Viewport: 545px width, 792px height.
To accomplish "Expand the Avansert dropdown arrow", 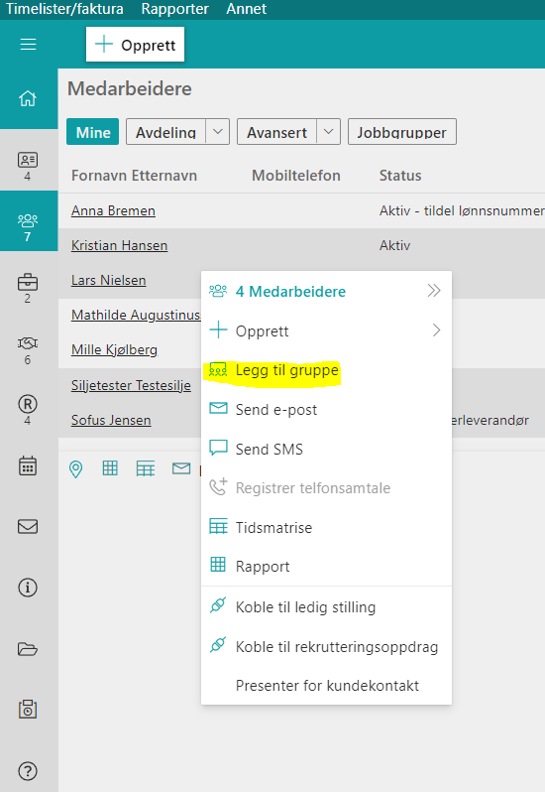I will pos(328,132).
